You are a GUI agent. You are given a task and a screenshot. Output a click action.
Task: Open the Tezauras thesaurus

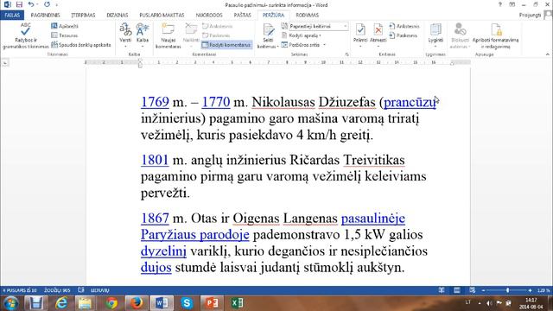tap(65, 35)
